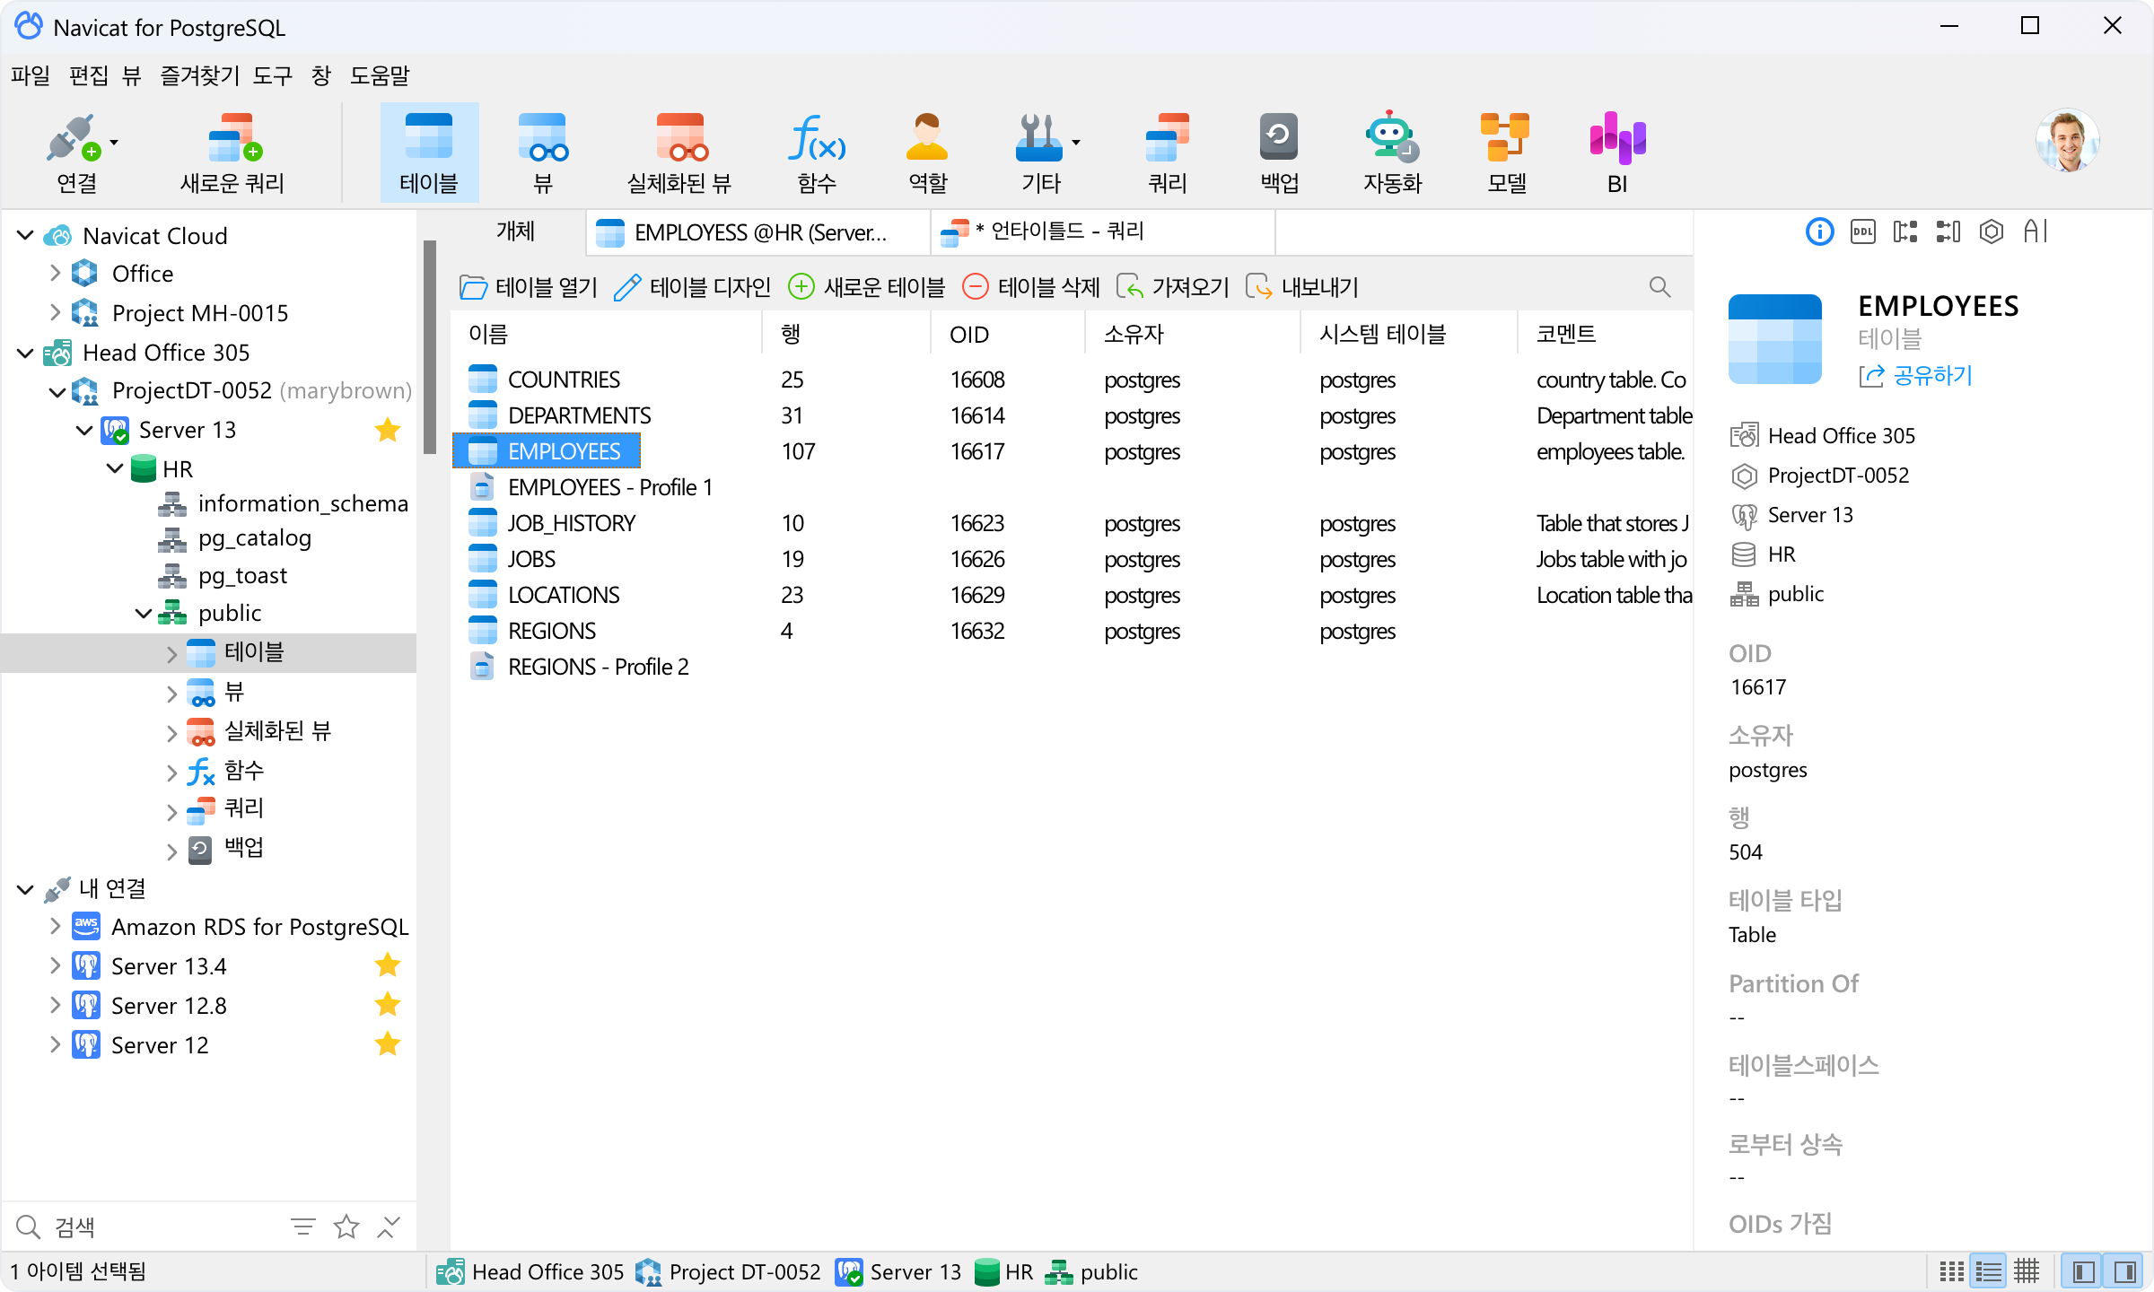Open the Role (역할) user icon
2154x1292 pixels.
click(x=927, y=138)
